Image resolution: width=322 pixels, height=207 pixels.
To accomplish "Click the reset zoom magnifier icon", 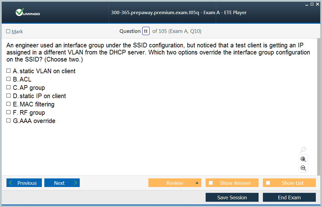I will pos(303,149).
